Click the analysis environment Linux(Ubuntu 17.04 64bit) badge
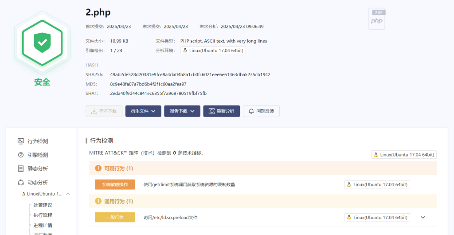 click(x=213, y=51)
